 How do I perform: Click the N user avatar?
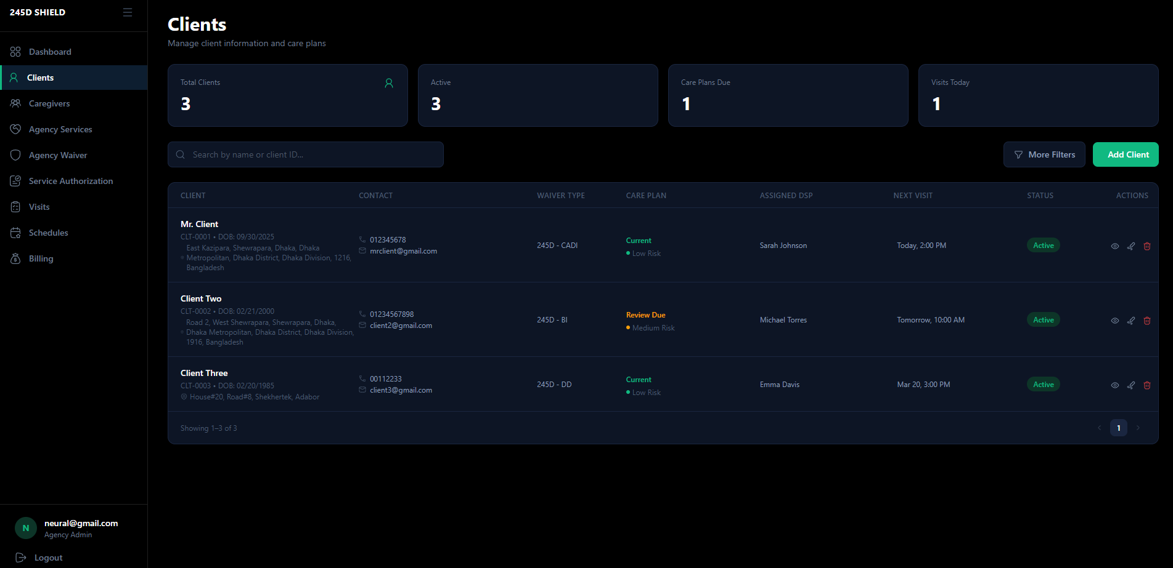click(x=26, y=528)
